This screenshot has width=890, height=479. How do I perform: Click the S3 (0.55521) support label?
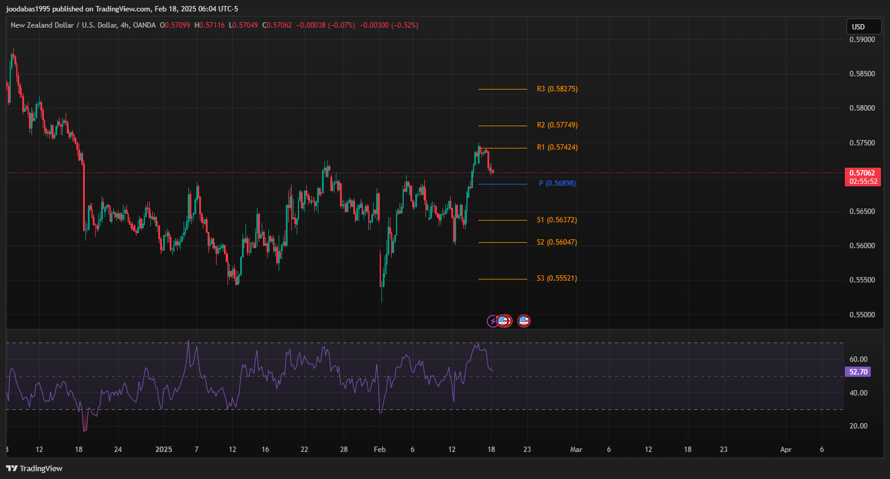click(557, 278)
